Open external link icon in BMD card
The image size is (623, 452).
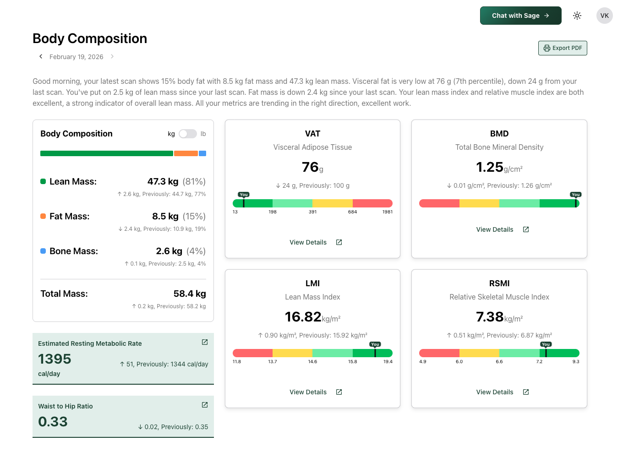[526, 229]
